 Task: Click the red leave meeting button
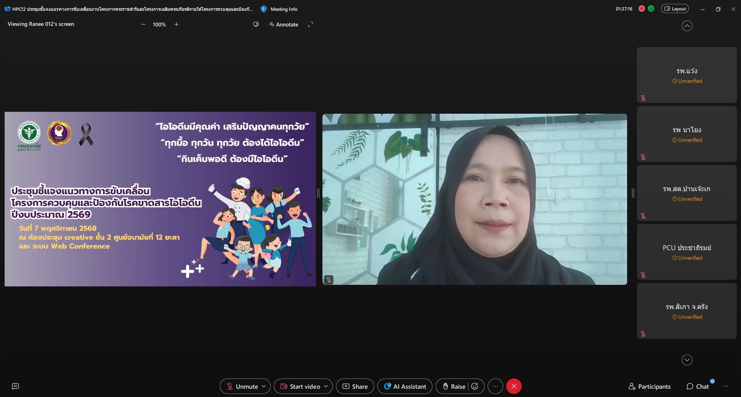pyautogui.click(x=514, y=386)
